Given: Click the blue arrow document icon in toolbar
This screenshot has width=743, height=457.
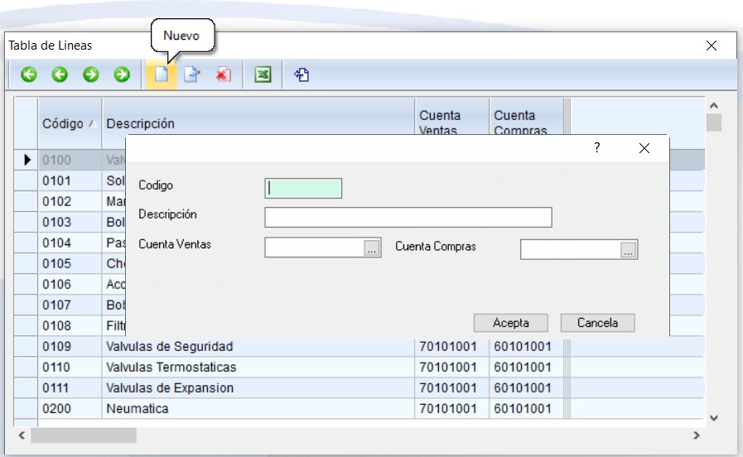Looking at the screenshot, I should [302, 75].
